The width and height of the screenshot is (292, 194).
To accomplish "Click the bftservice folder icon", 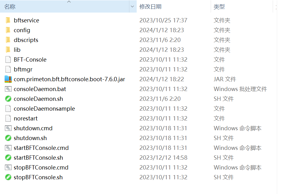I will (8, 20).
